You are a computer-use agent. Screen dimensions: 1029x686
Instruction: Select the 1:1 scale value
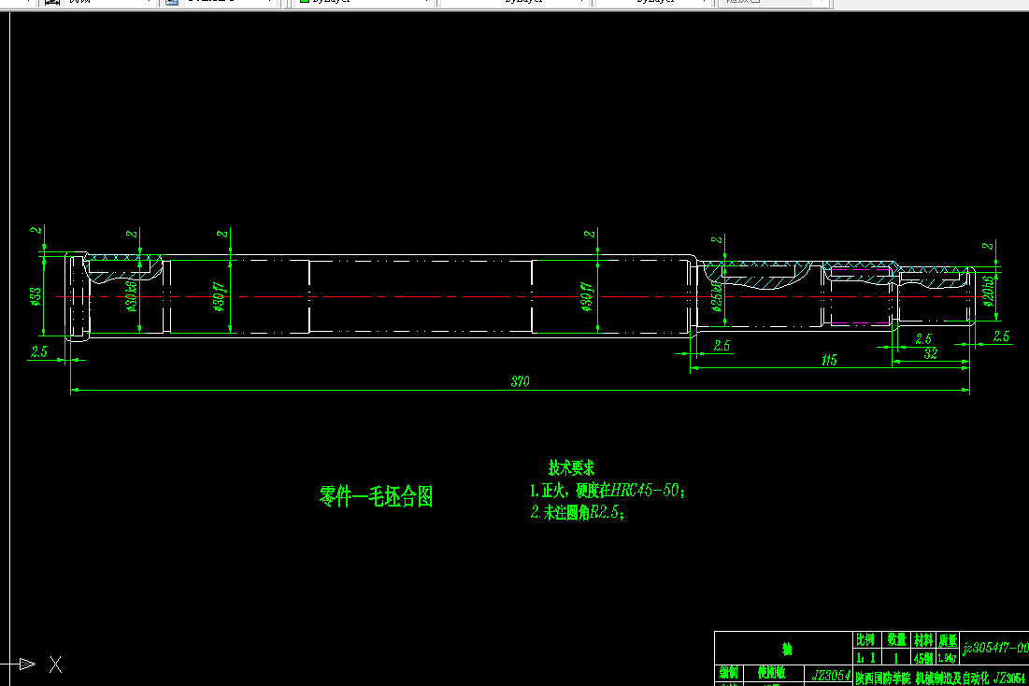coord(866,657)
